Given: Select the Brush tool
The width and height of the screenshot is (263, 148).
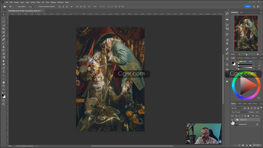Looking at the screenshot, I should coord(4,43).
